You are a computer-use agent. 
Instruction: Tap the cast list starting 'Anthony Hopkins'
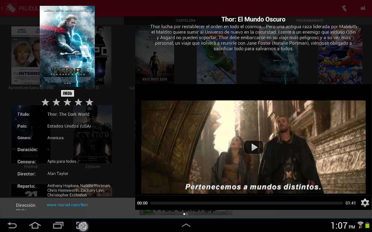79,190
